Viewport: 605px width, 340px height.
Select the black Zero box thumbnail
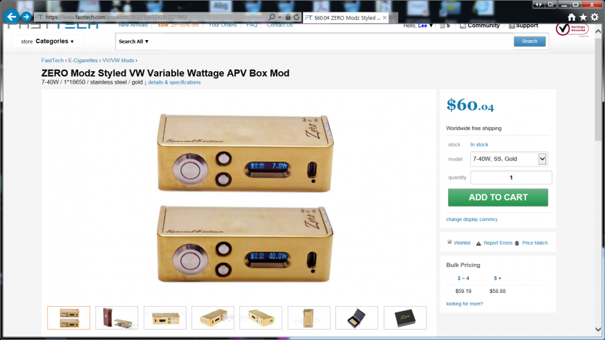(404, 318)
